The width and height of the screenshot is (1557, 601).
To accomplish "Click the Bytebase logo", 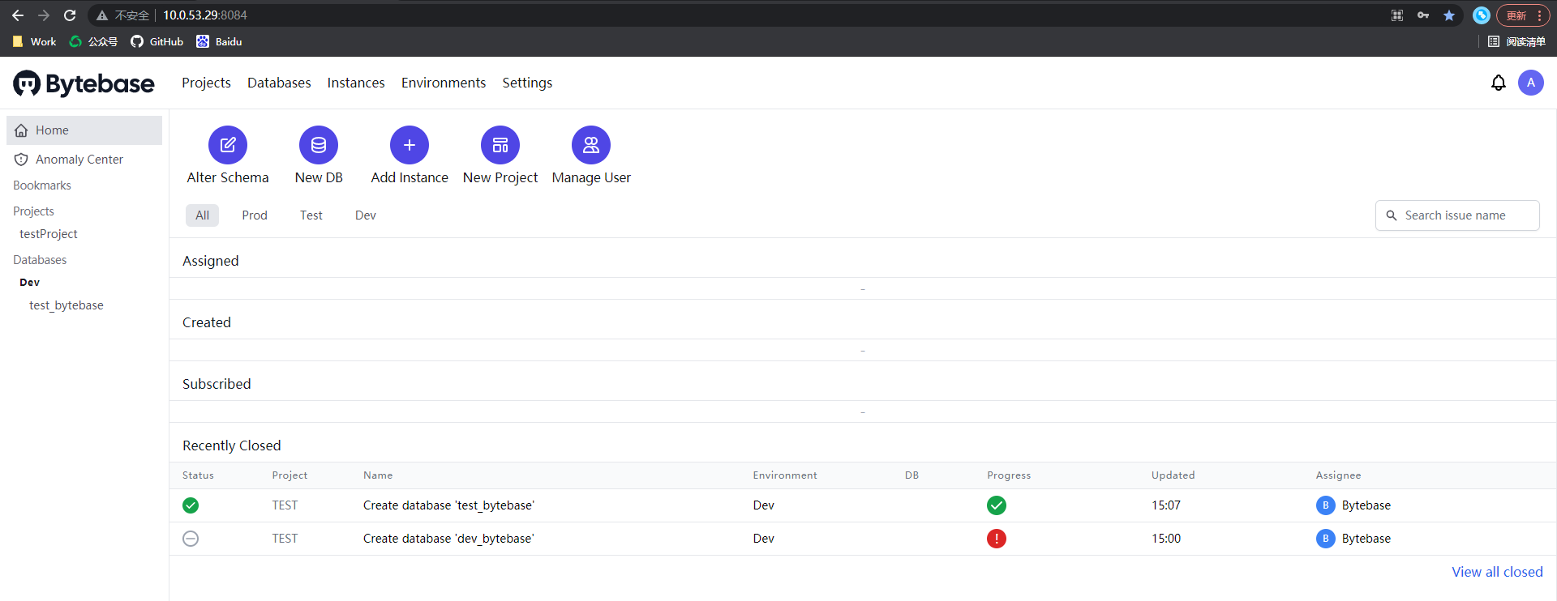I will [84, 83].
